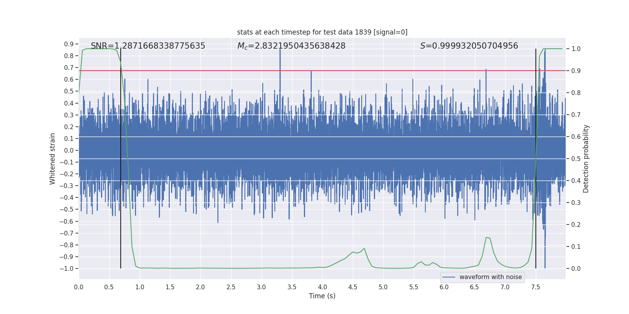Viewport: 629px width, 314px height.
Task: Click the blue line sample in the legend
Action: (449, 277)
